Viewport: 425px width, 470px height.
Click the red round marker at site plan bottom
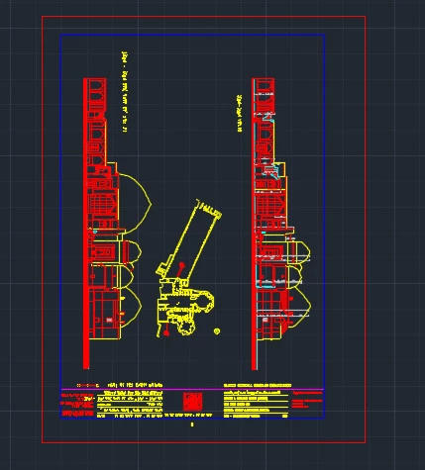pyautogui.click(x=166, y=333)
